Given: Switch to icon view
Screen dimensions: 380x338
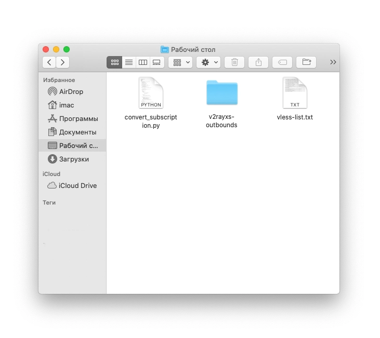Looking at the screenshot, I should [114, 62].
